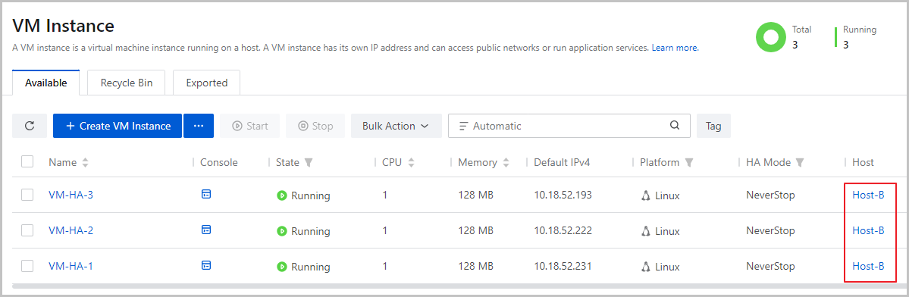Open the console for VM-HA-2
This screenshot has height=297, width=909.
pos(205,230)
